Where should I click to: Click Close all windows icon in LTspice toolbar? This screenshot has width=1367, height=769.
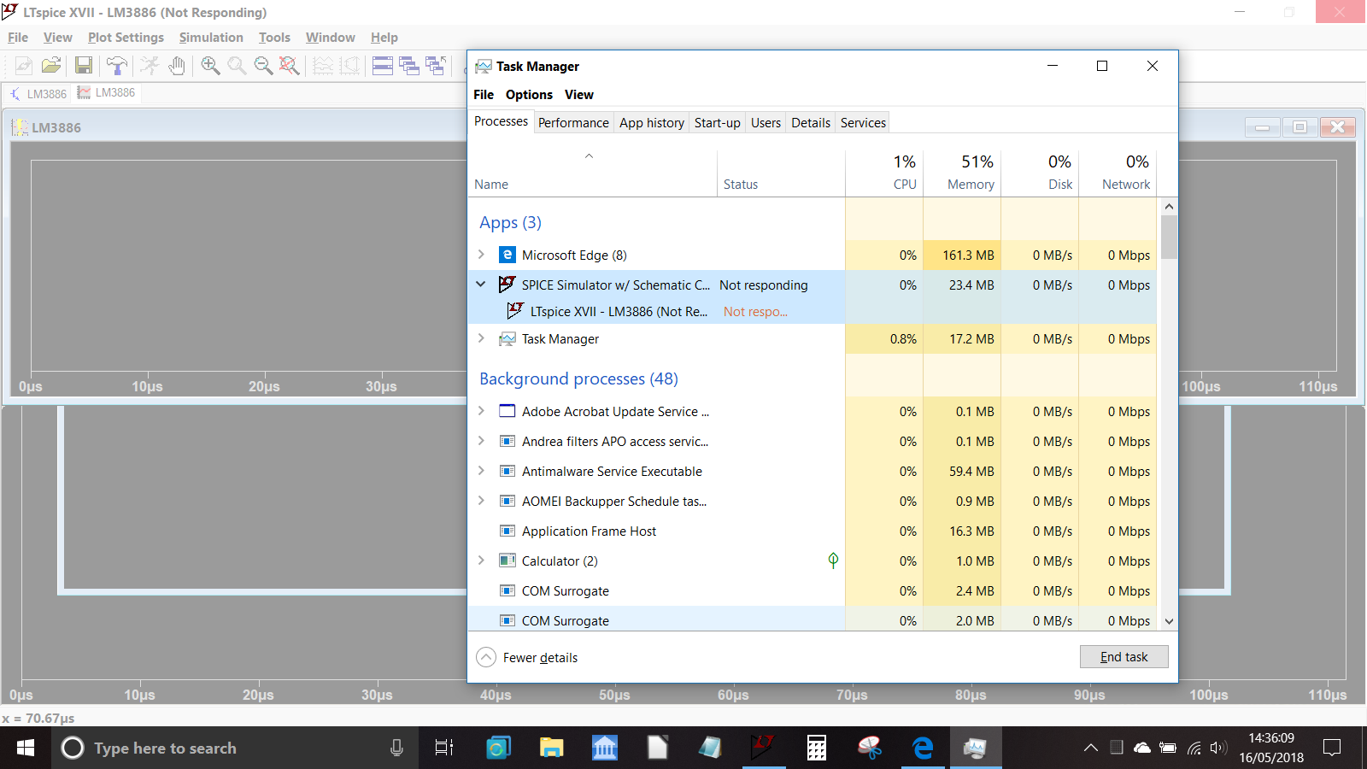pos(436,66)
